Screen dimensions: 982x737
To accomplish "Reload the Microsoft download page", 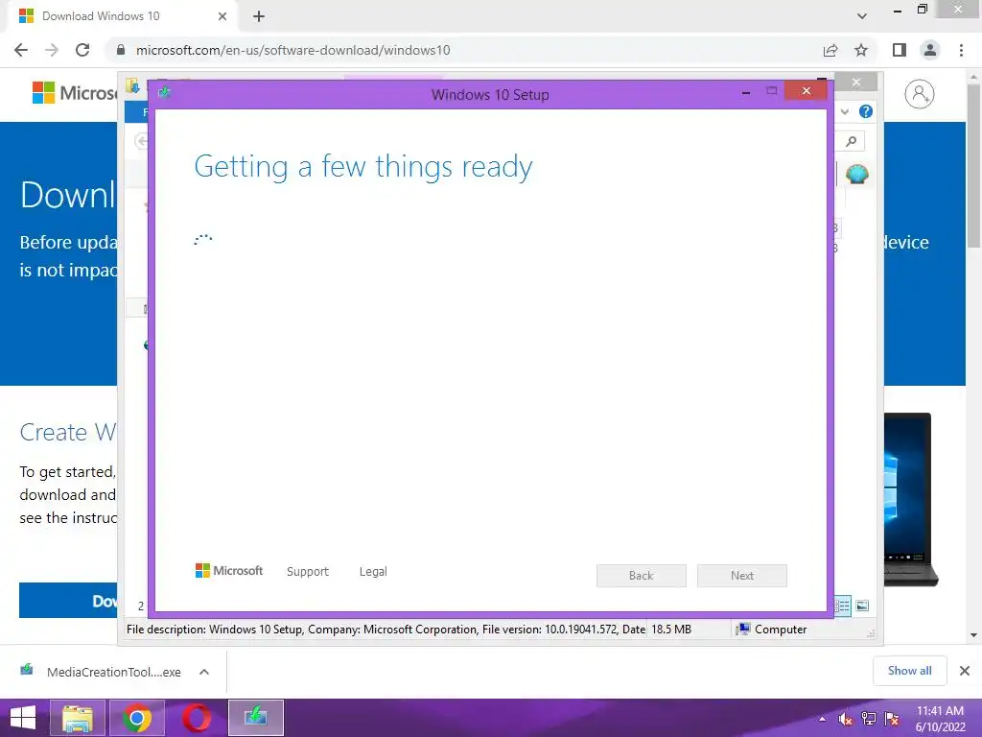I will pyautogui.click(x=82, y=50).
